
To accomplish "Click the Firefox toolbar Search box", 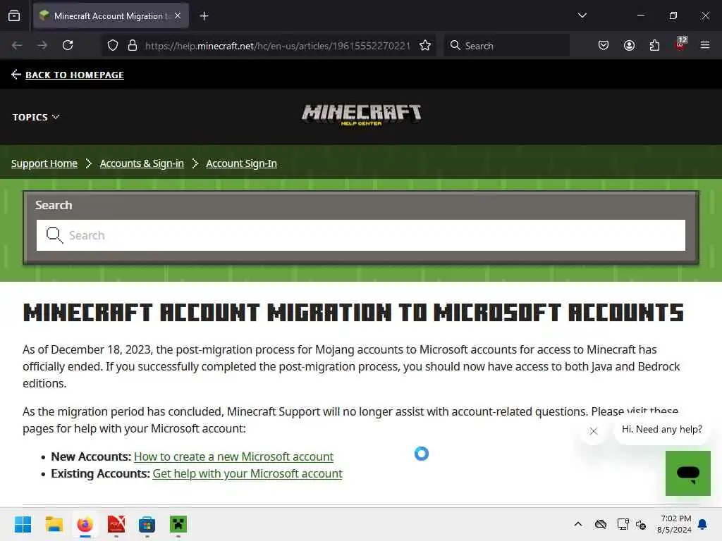I will [506, 46].
